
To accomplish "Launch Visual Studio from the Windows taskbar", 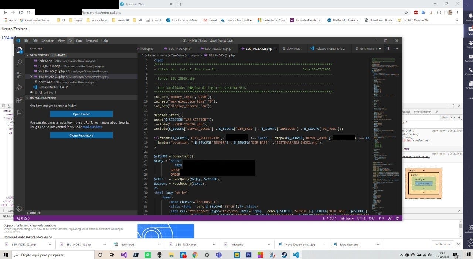I will coord(124,255).
